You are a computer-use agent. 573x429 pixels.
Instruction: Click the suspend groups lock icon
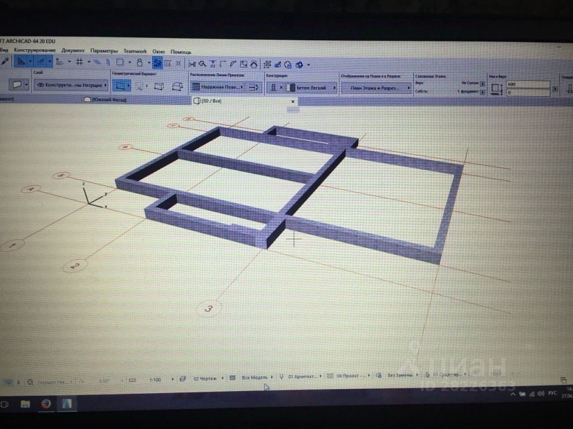click(139, 63)
